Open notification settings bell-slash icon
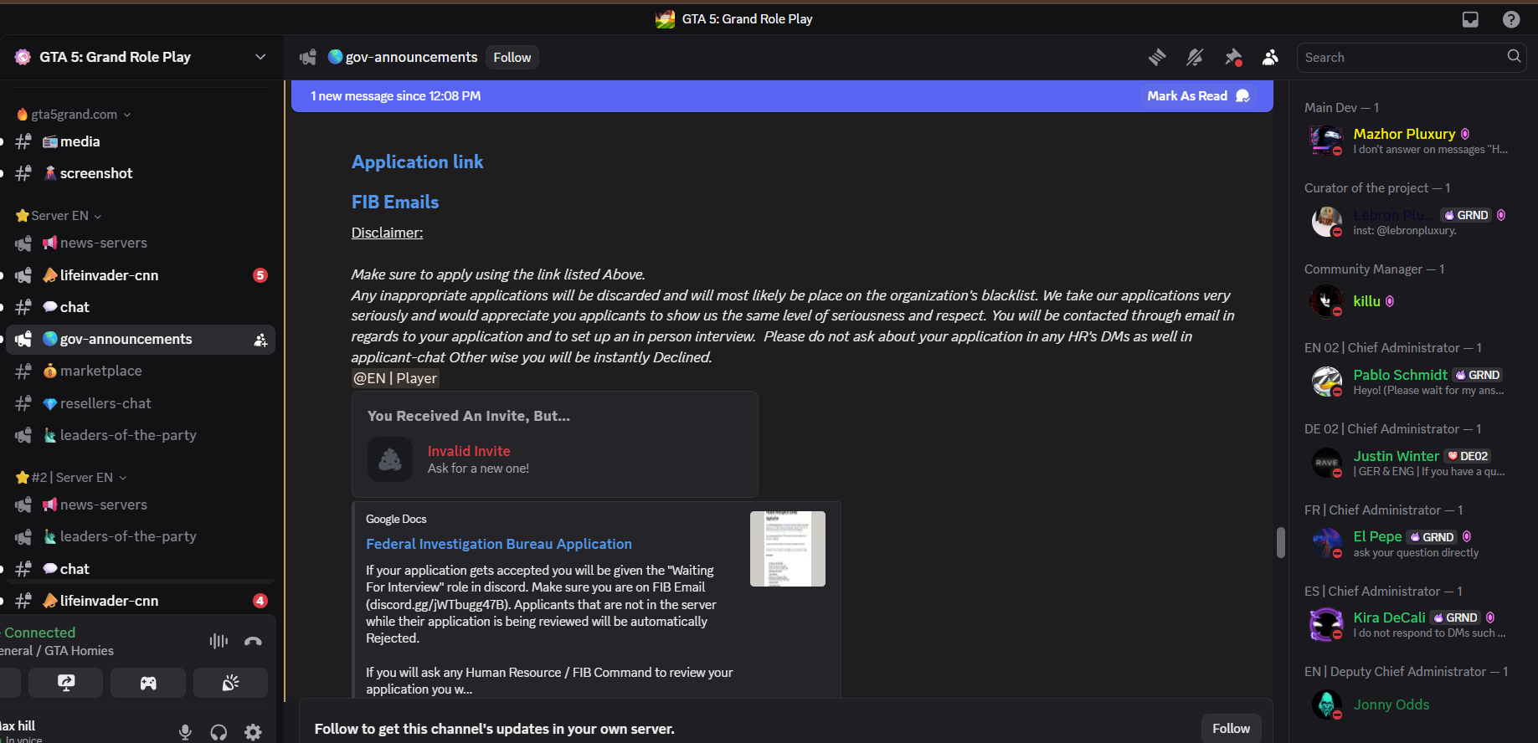1538x743 pixels. point(1195,57)
